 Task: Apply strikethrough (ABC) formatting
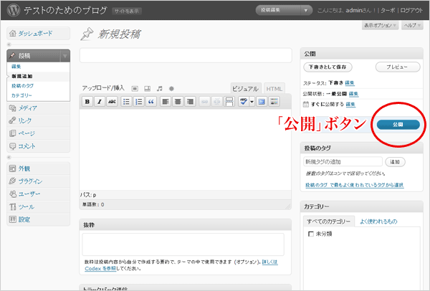(112, 102)
